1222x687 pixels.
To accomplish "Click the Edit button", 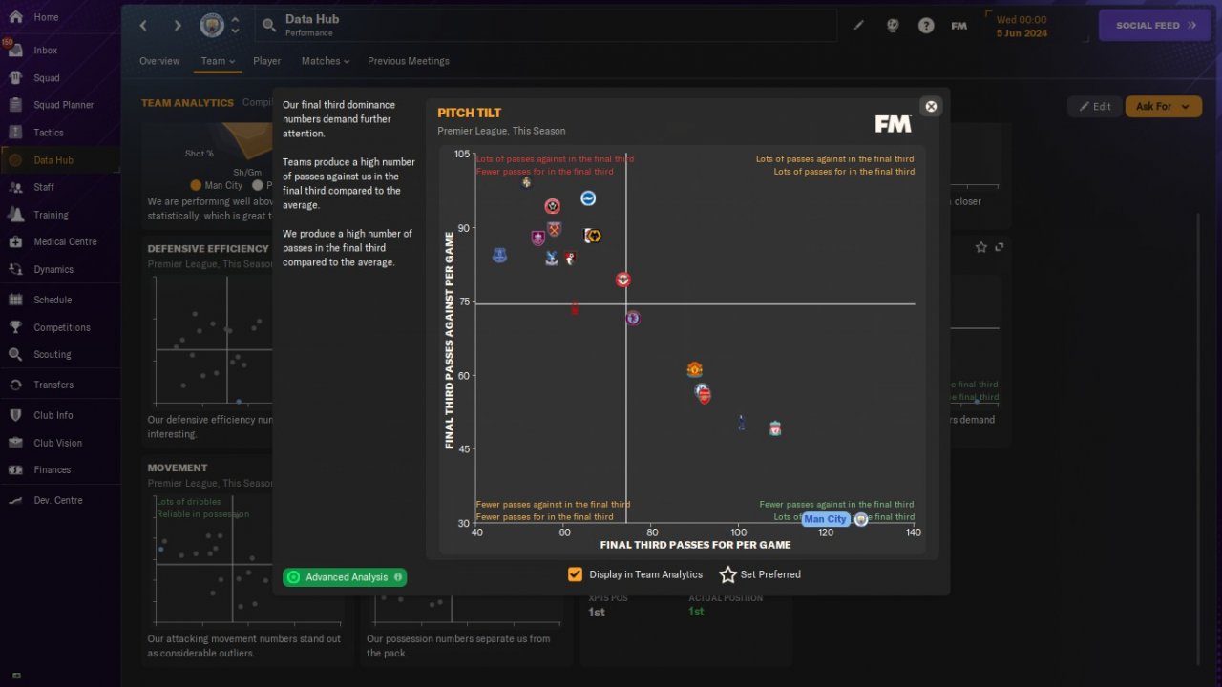I will 1094,106.
